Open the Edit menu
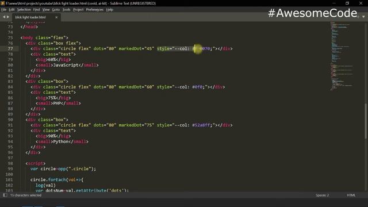Screen dimensions: 368x207 click(11, 10)
